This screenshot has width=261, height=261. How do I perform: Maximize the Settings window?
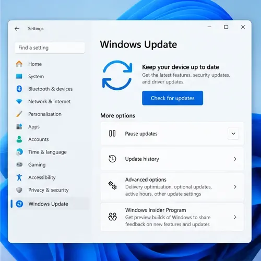(226, 27)
